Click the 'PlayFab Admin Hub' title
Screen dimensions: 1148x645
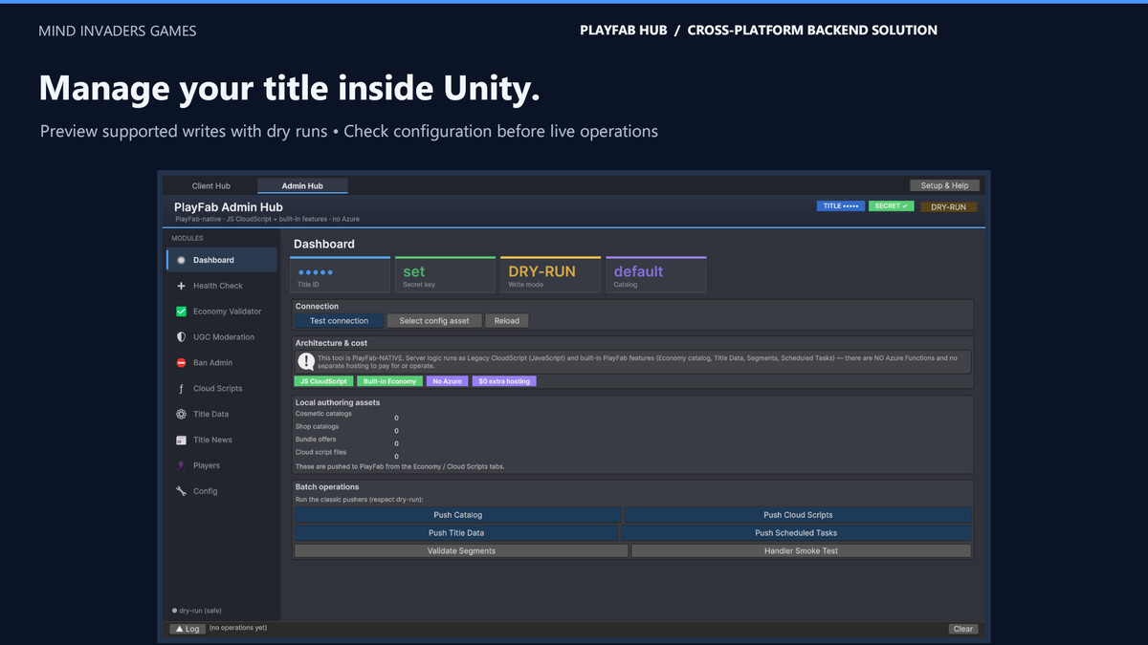(229, 206)
